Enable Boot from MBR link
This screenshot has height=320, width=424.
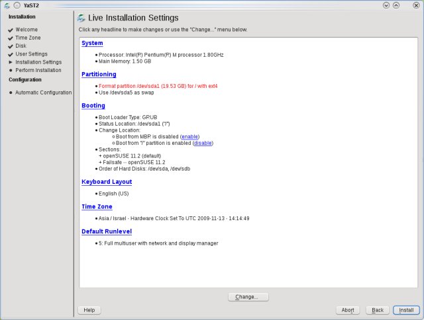pyautogui.click(x=190, y=137)
